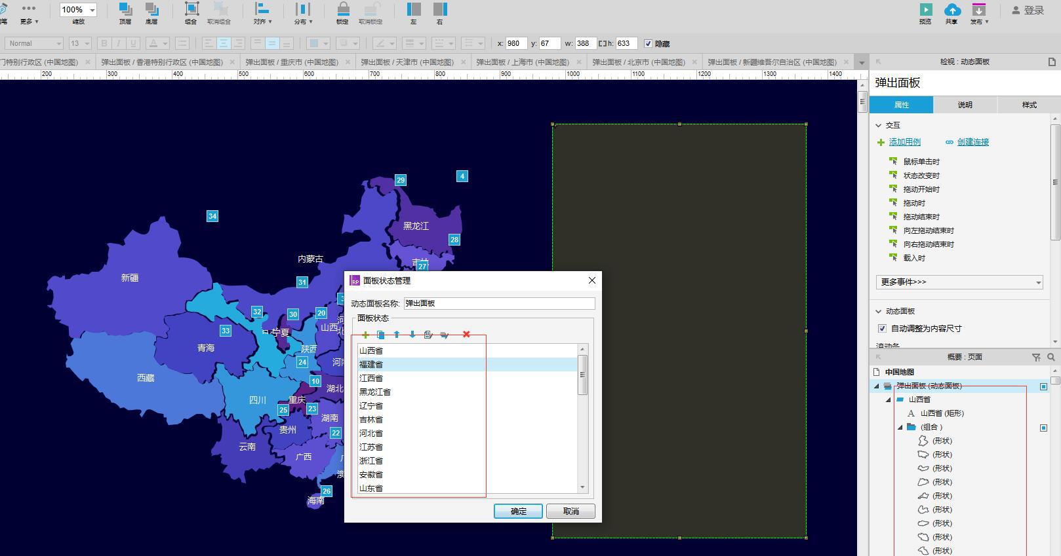Open outline search magnifier icon

(x=1051, y=357)
